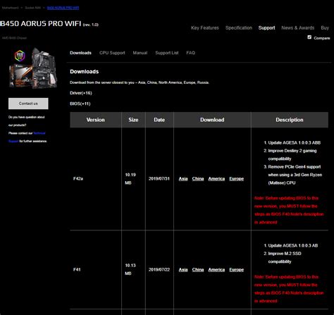This screenshot has height=315, width=334.
Task: Click the Improve Destiny 2 gaming compatibility text
Action: point(292,155)
